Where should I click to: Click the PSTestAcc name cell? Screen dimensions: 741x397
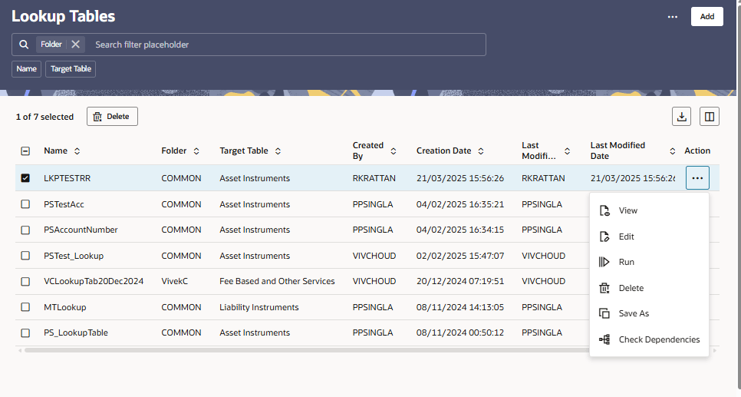[64, 204]
